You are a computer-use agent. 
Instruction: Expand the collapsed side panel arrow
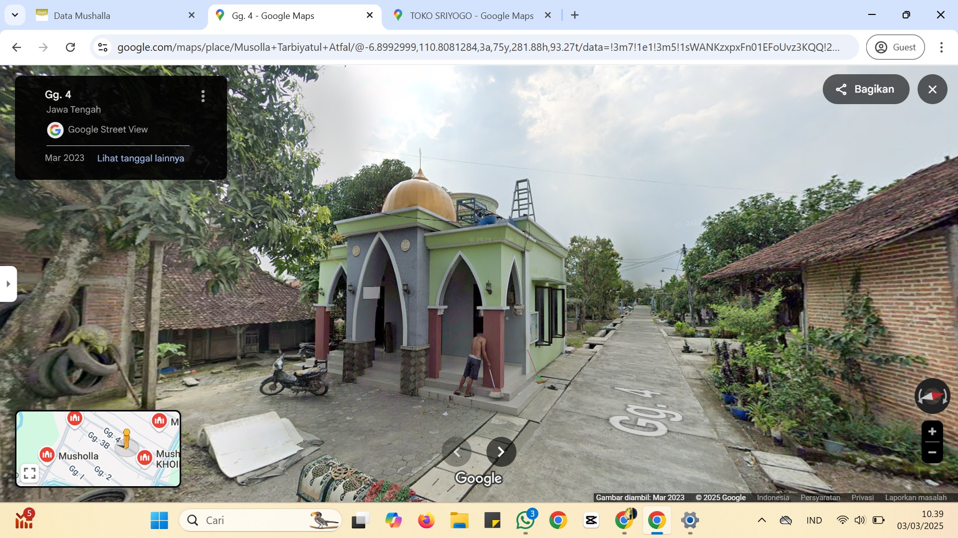[8, 284]
